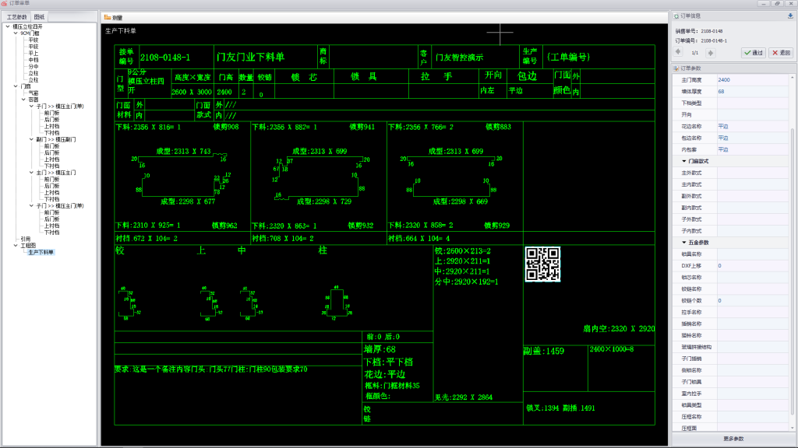Click the 销售单号 2108-0148 label

click(699, 31)
